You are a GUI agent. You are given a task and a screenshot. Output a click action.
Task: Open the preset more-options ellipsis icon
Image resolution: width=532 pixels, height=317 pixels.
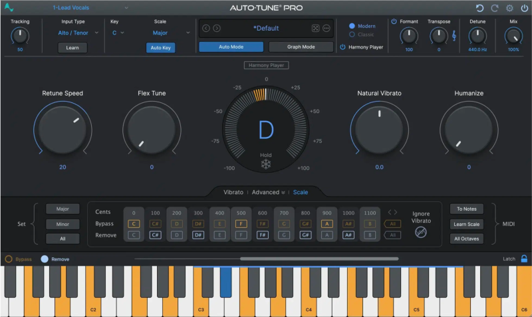327,28
